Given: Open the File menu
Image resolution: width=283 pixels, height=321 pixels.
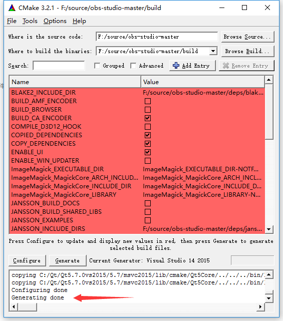Looking at the screenshot, I should [12, 21].
